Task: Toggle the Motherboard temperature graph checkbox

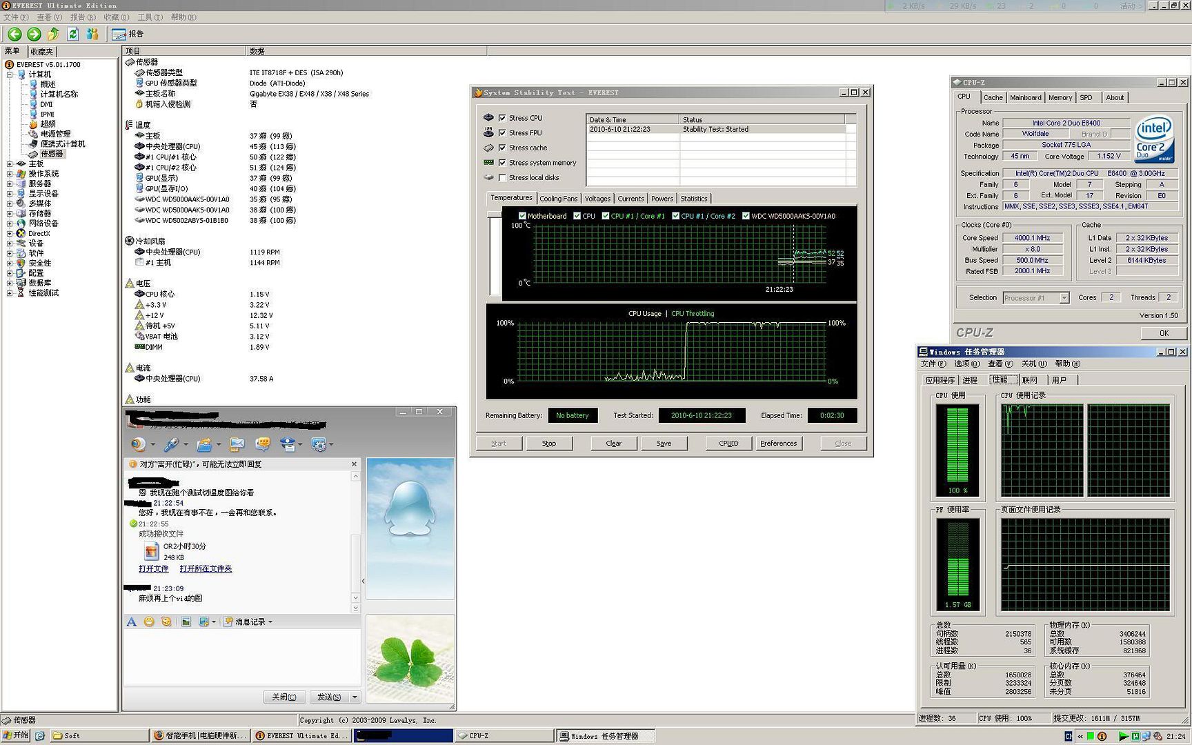Action: [x=522, y=216]
